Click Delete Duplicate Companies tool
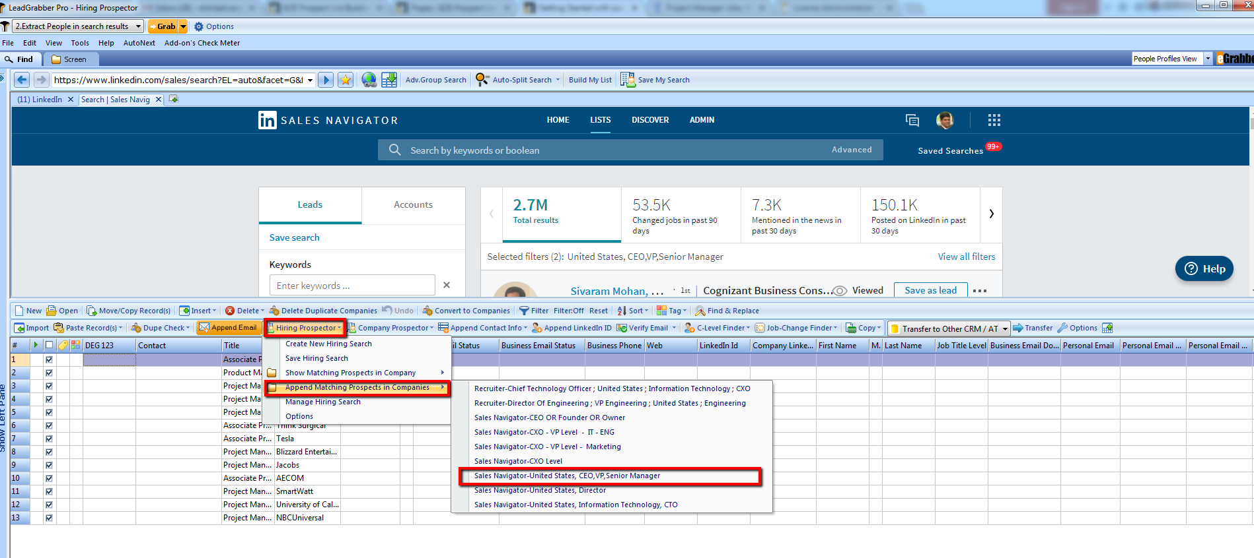 (x=323, y=311)
